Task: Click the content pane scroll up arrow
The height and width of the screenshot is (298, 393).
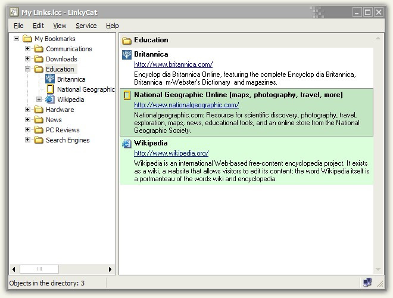Action: click(x=378, y=38)
